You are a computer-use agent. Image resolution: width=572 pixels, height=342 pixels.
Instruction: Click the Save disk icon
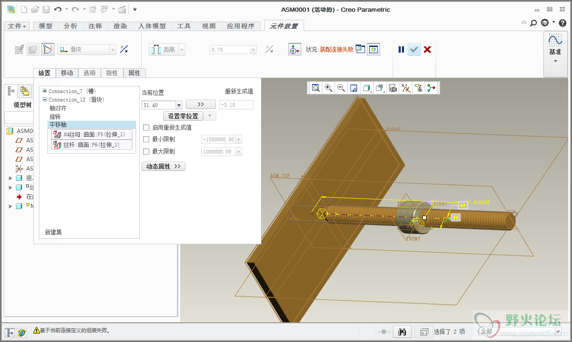(x=46, y=9)
